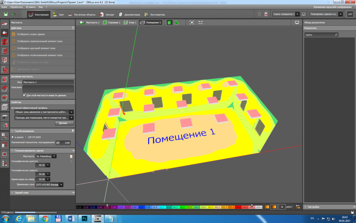Click the red L-shaped room outline sidebar icon

pos(5,70)
